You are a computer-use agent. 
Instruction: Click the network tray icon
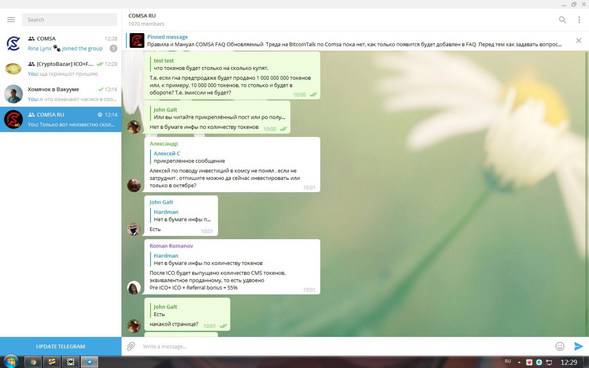point(549,362)
